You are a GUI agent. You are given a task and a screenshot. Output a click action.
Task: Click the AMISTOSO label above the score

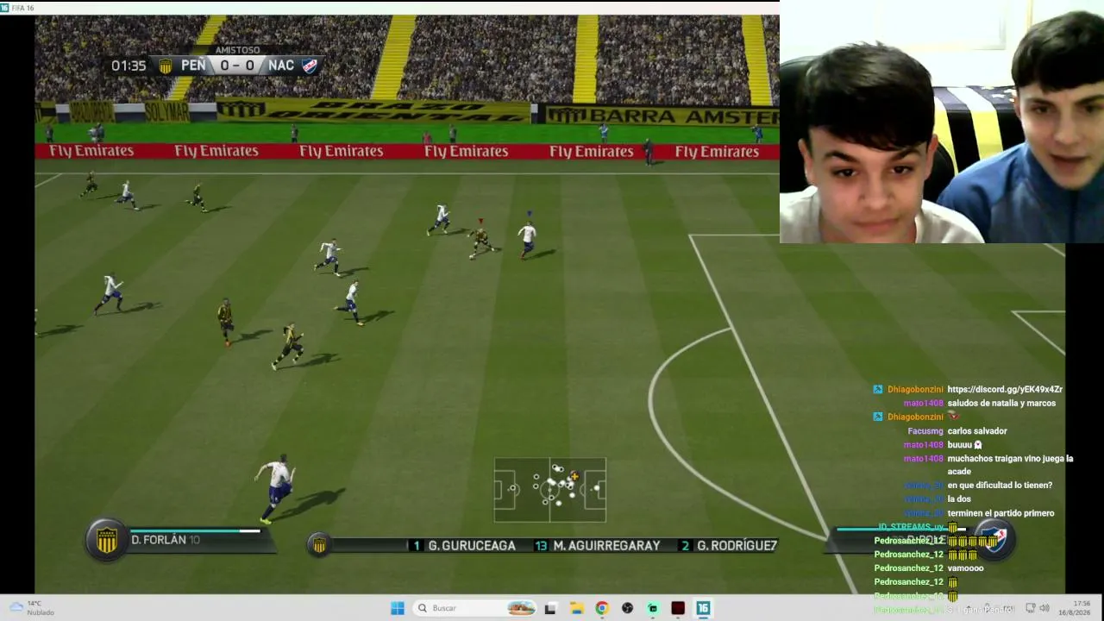tap(237, 50)
